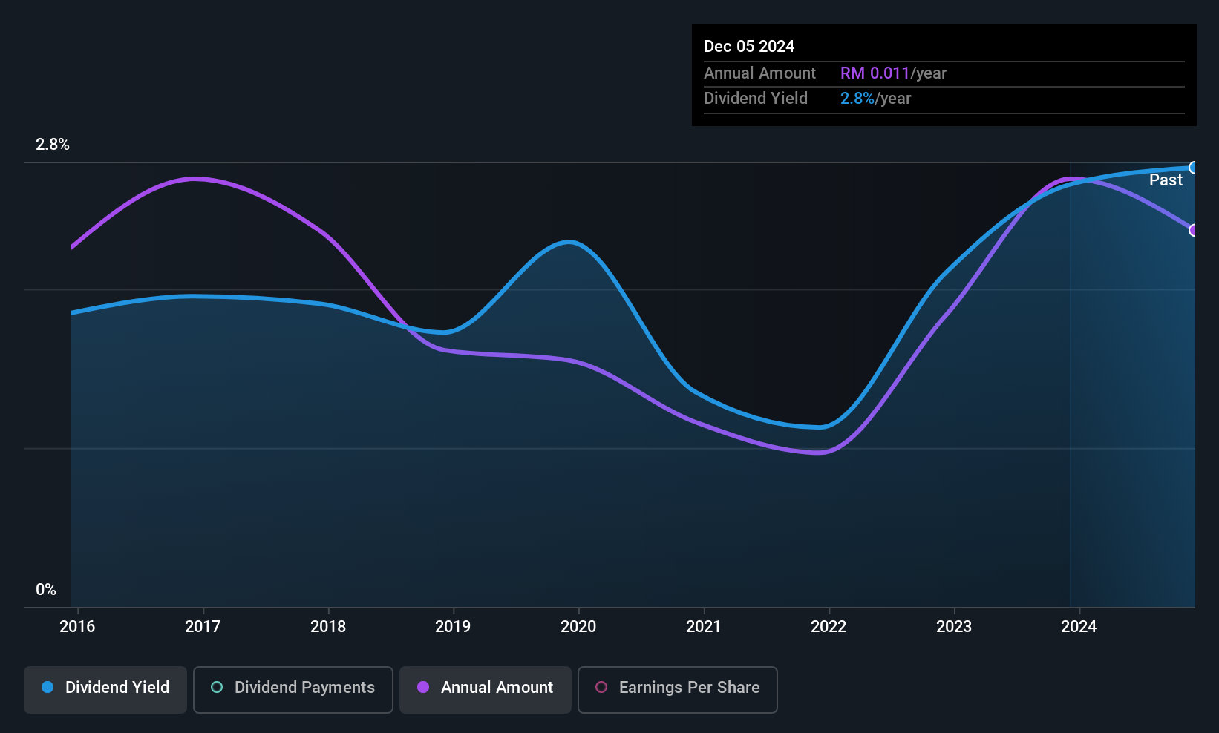This screenshot has width=1219, height=733.
Task: Click the teal Dividend Payments legend circle
Action: [x=217, y=688]
